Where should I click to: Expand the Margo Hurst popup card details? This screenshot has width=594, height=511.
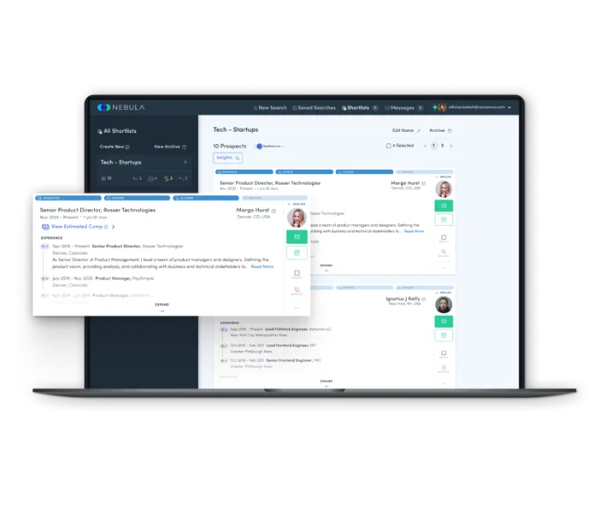(x=163, y=307)
